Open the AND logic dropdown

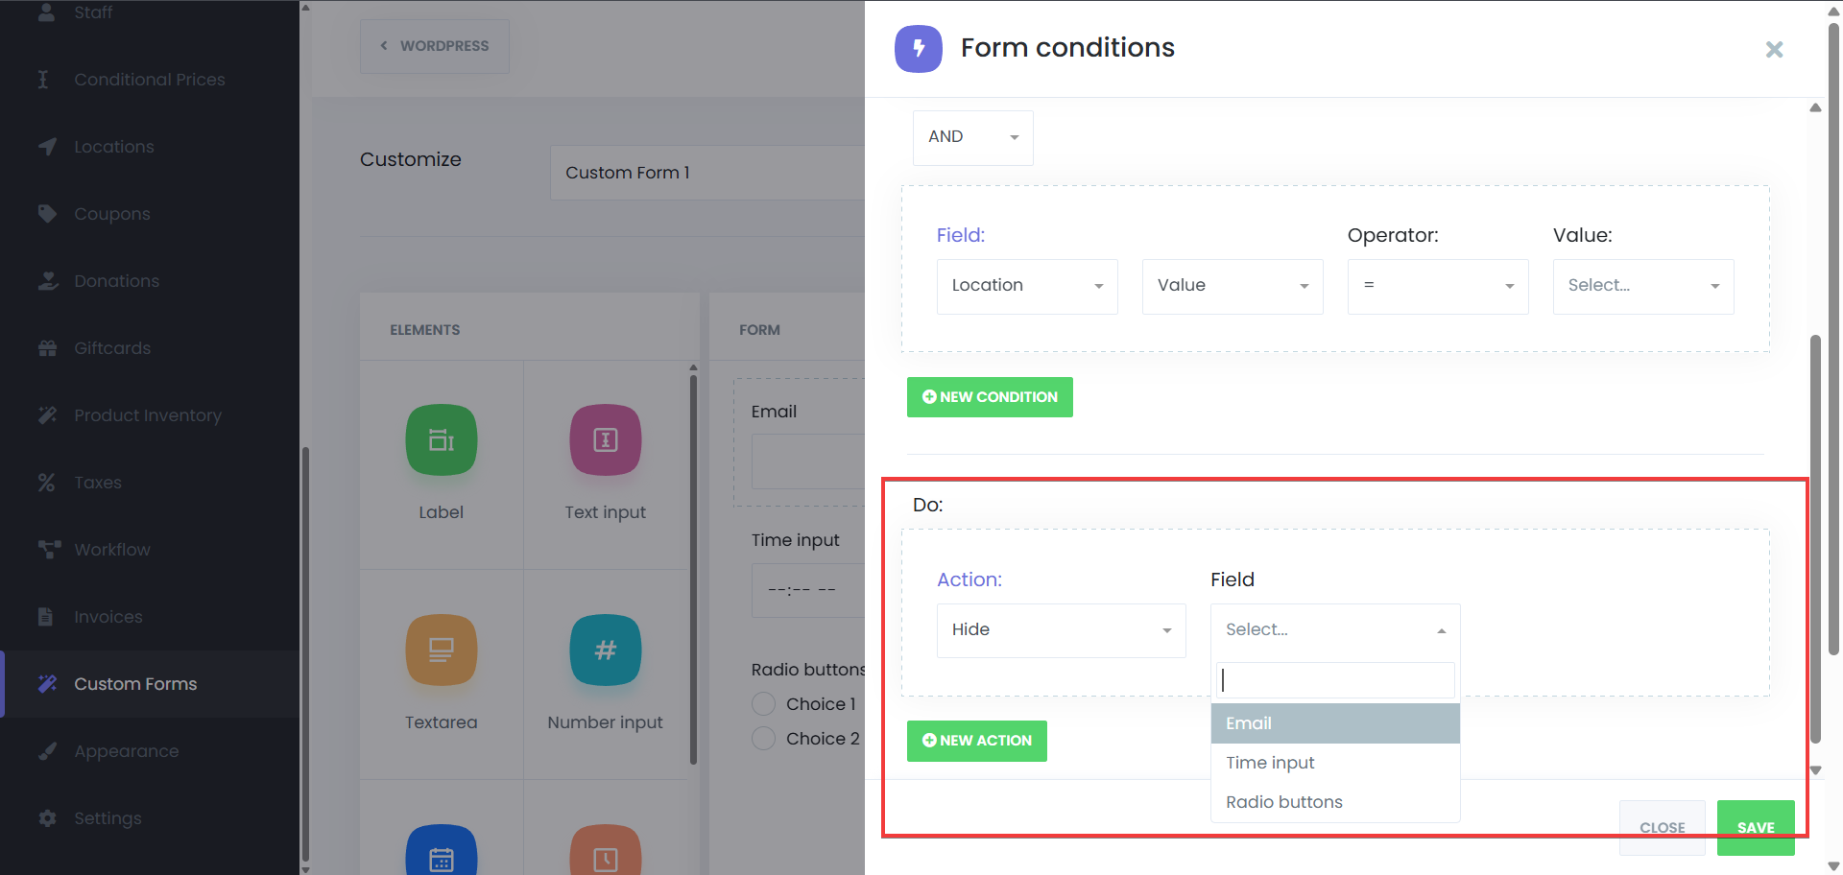[x=972, y=137]
